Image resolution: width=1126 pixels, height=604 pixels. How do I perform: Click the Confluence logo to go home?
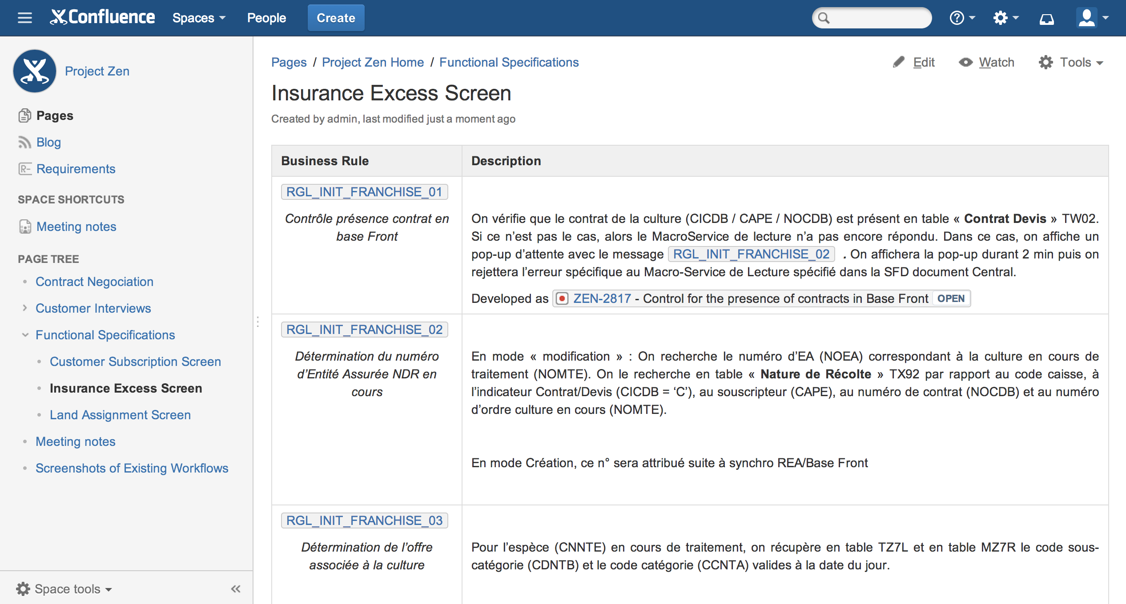tap(103, 17)
